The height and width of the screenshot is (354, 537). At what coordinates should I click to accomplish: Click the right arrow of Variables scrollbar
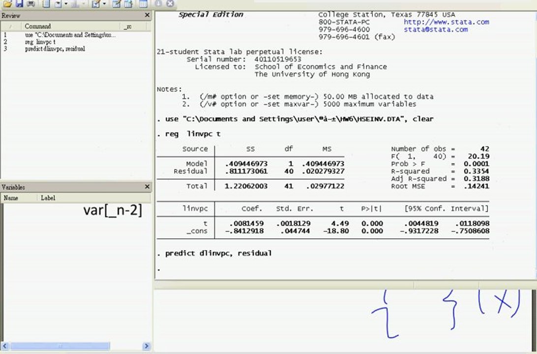point(147,346)
